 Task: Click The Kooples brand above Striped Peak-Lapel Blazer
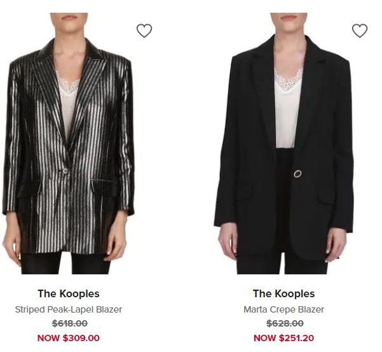pos(69,293)
